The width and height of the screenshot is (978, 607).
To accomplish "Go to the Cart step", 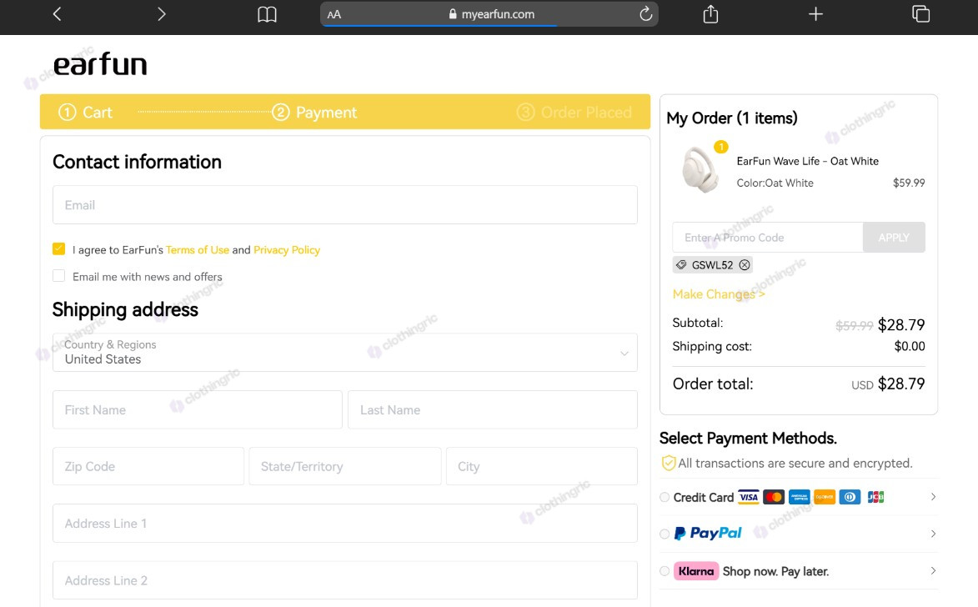I will click(x=85, y=113).
